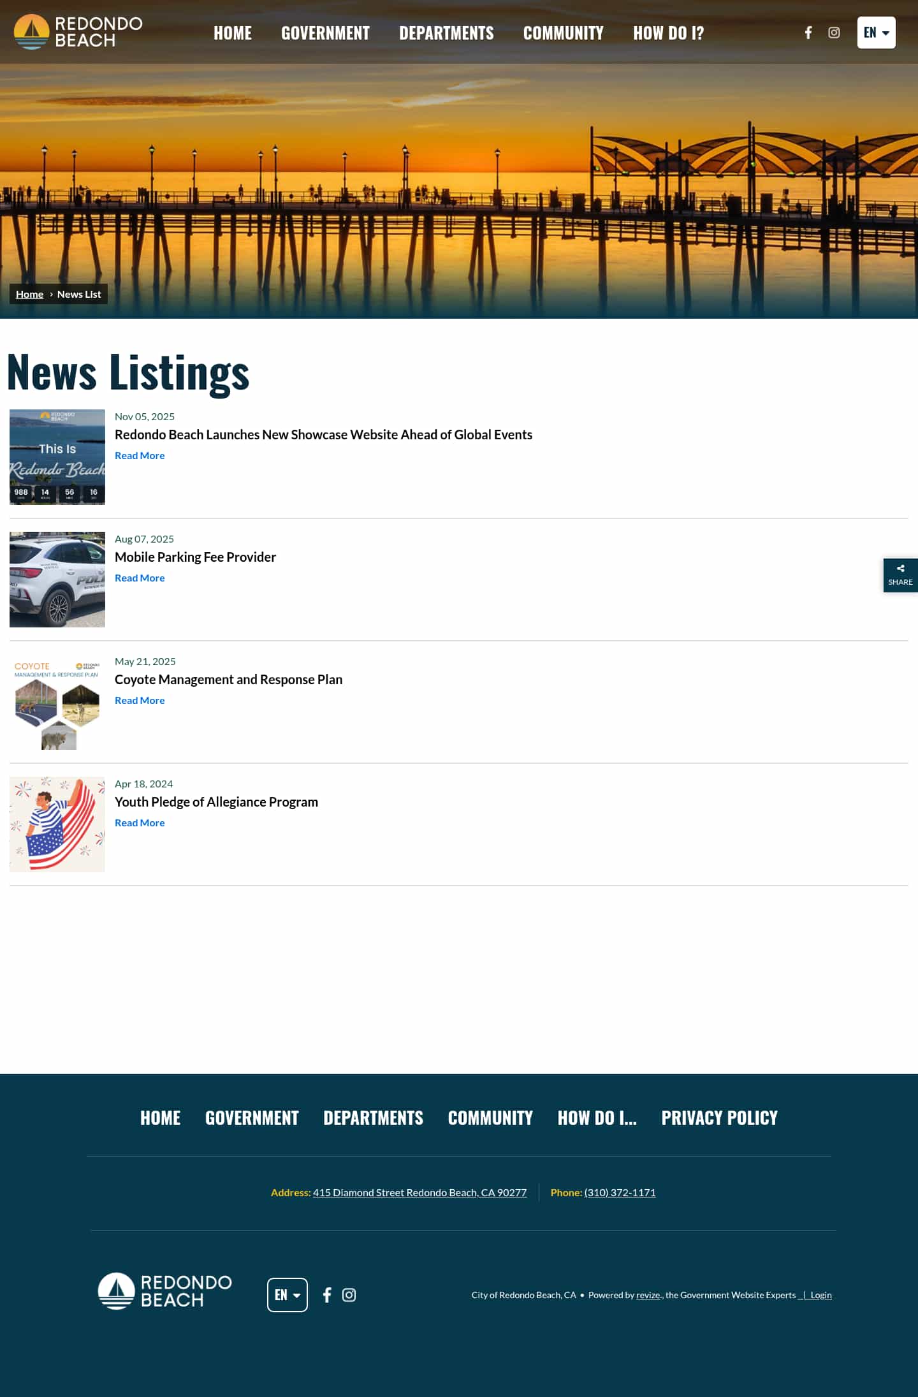918x1397 pixels.
Task: Open the How Do I? menu in the top navigation
Action: coord(669,33)
